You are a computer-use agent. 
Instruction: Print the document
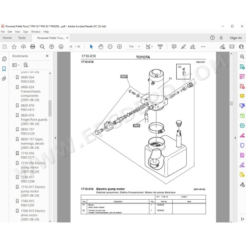pos(33,47)
